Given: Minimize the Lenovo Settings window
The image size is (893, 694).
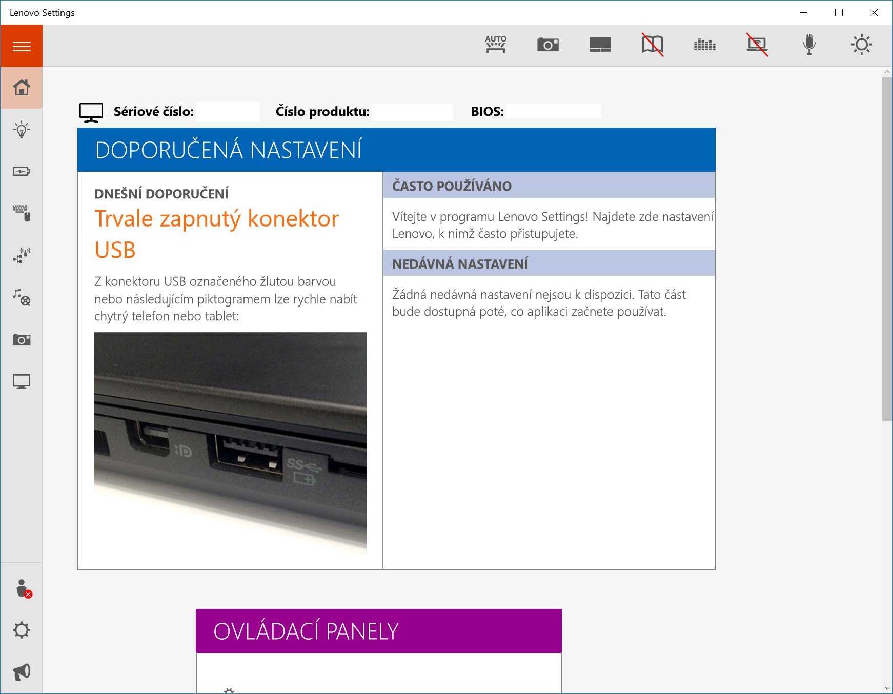Looking at the screenshot, I should tap(804, 13).
